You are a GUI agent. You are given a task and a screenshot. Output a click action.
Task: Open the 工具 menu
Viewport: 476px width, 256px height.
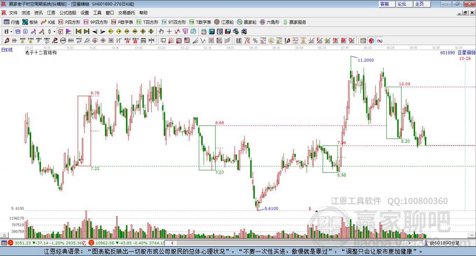point(97,13)
